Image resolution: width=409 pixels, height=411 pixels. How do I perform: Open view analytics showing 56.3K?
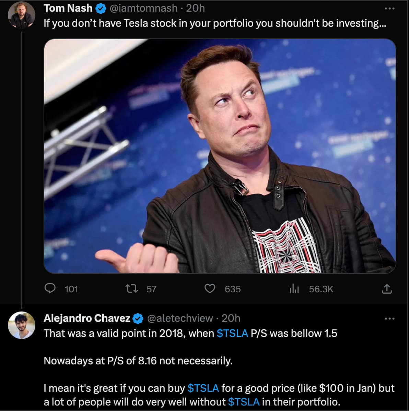(294, 289)
